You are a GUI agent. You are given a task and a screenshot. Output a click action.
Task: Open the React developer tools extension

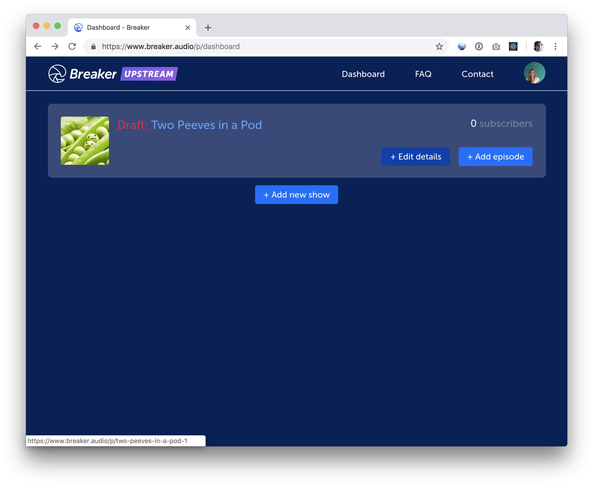pos(513,46)
